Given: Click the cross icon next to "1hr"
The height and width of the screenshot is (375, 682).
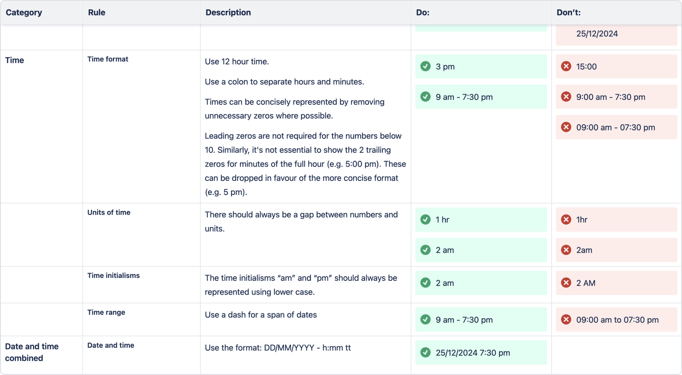Looking at the screenshot, I should pos(566,220).
